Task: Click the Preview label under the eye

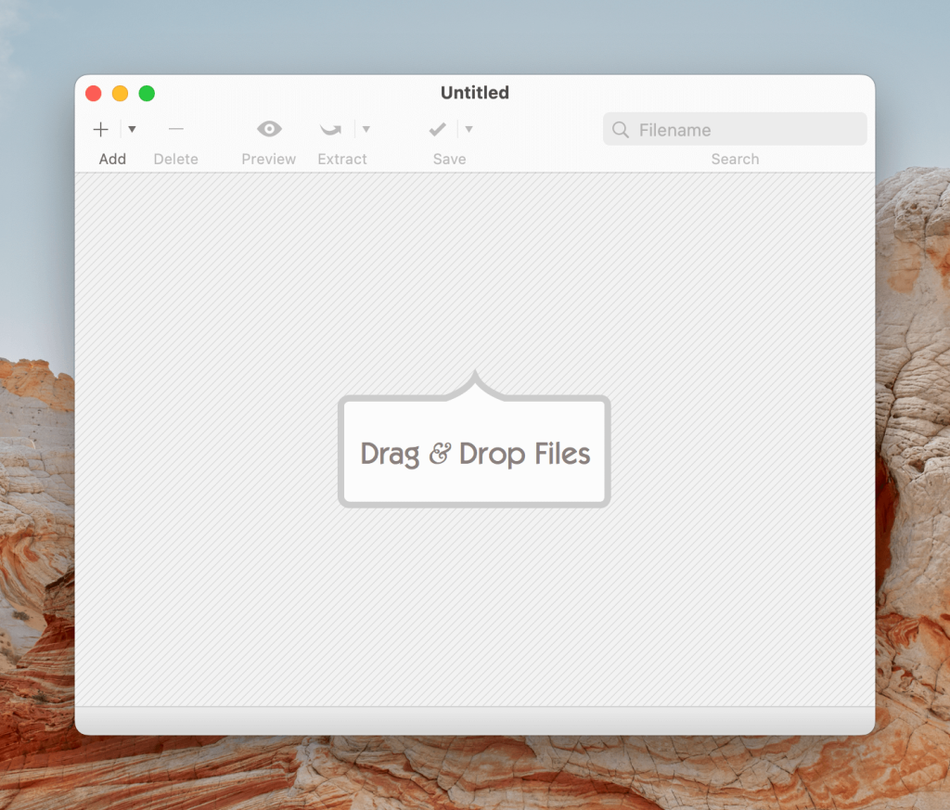Action: (x=269, y=159)
